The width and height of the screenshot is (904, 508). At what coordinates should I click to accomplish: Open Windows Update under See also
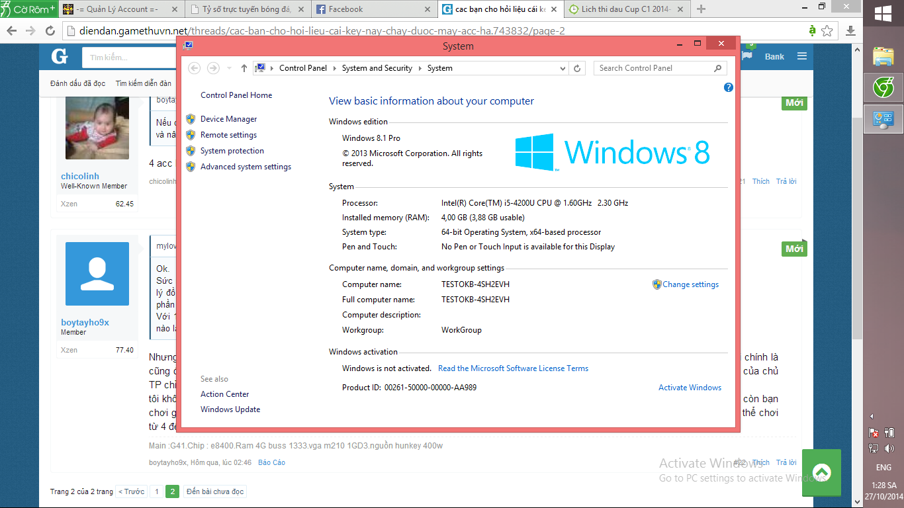tap(230, 409)
